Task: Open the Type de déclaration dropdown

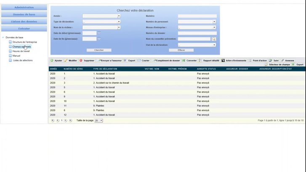Action: pos(119,21)
